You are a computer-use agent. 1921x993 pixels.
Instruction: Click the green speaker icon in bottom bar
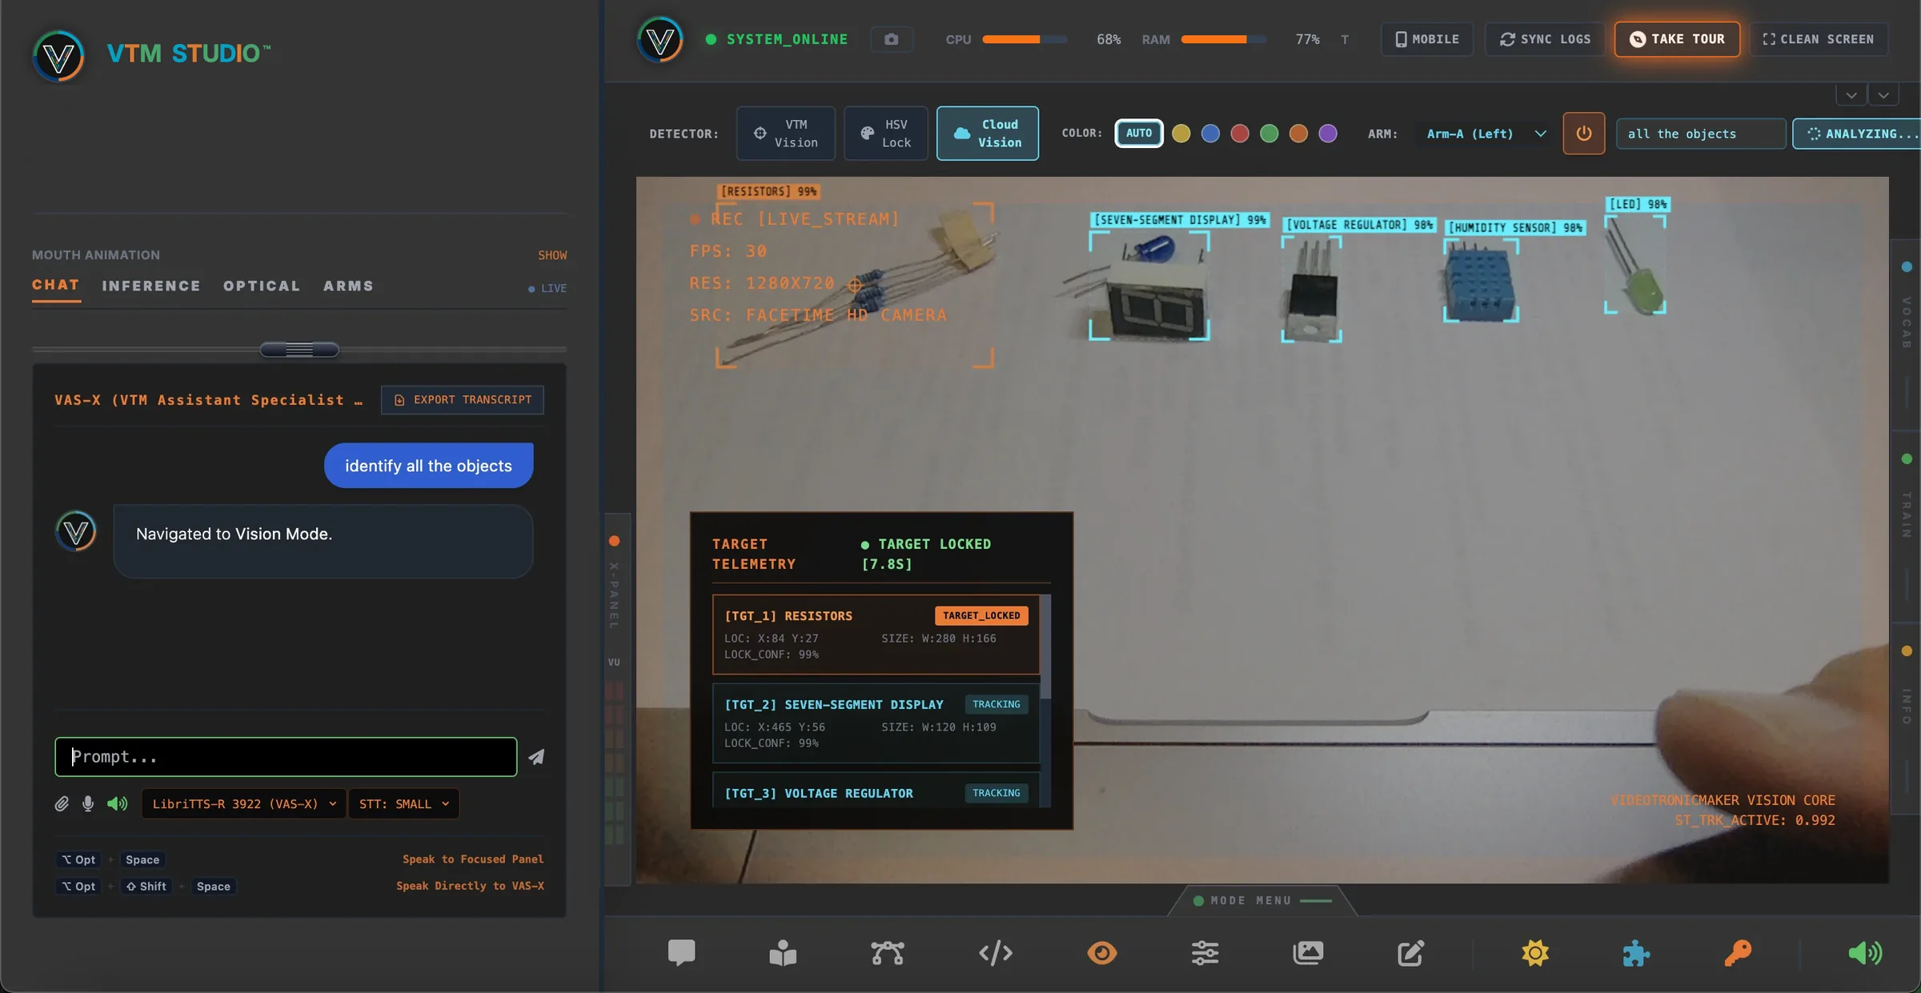pos(1865,952)
